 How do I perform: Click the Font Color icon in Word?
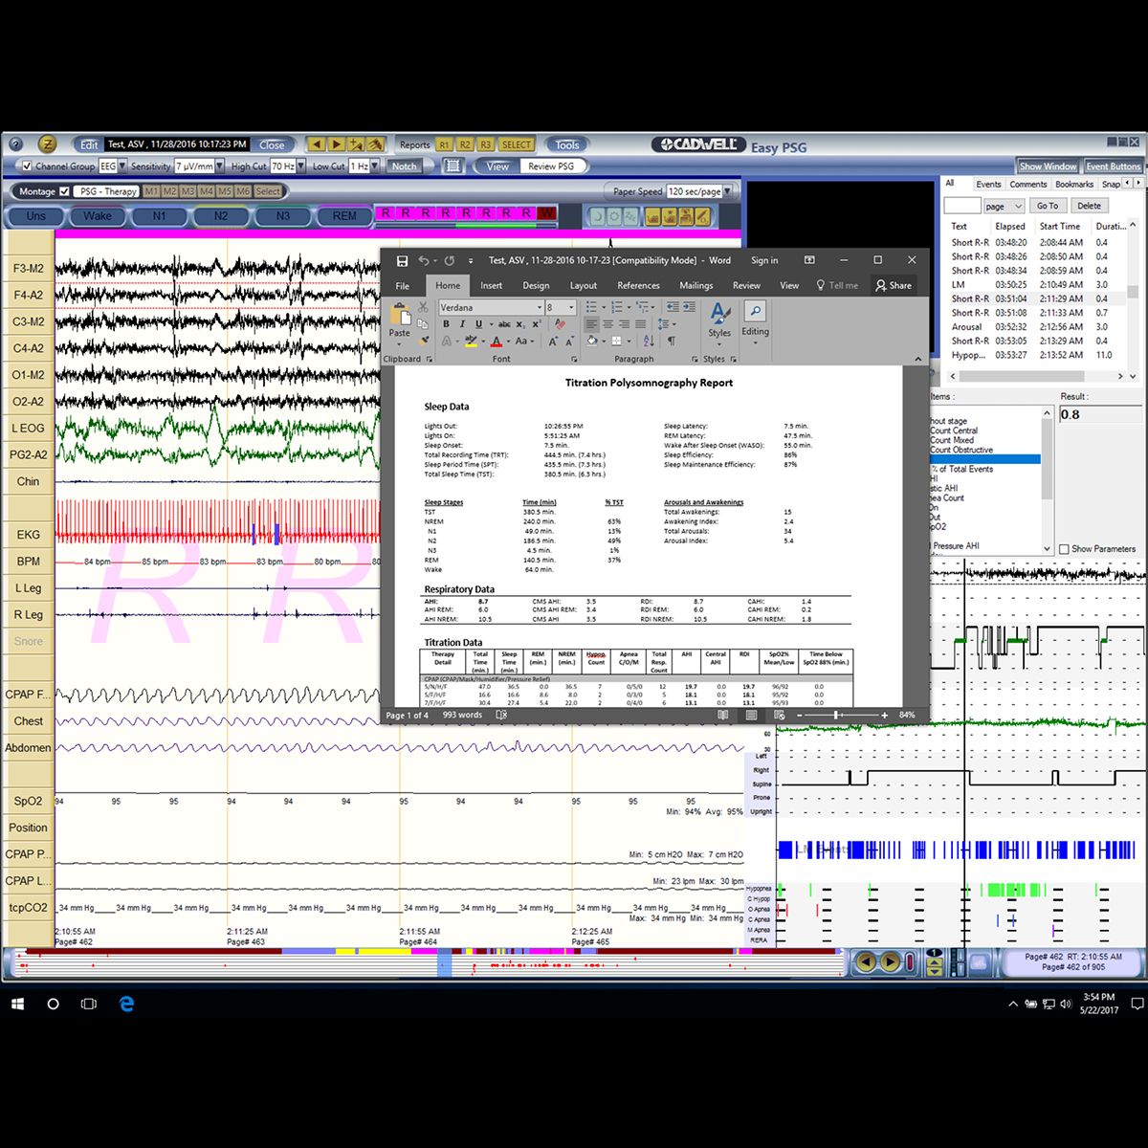(497, 341)
